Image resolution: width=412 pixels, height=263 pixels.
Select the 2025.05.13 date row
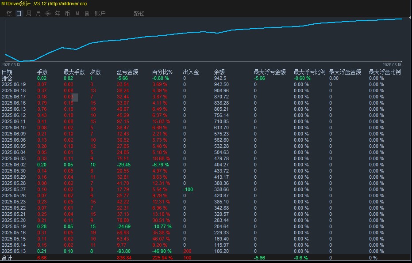(14, 251)
